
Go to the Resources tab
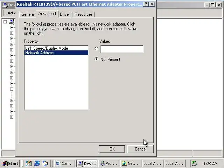(x=84, y=14)
